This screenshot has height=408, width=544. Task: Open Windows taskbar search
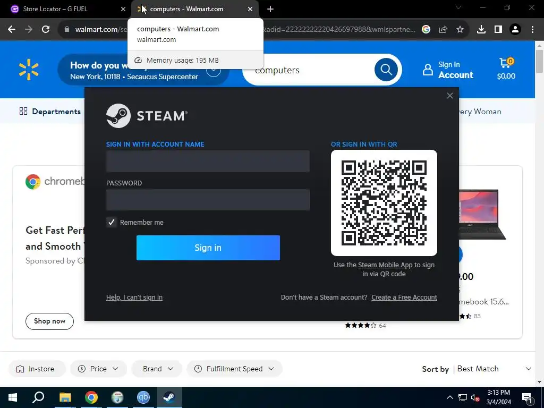(x=38, y=397)
